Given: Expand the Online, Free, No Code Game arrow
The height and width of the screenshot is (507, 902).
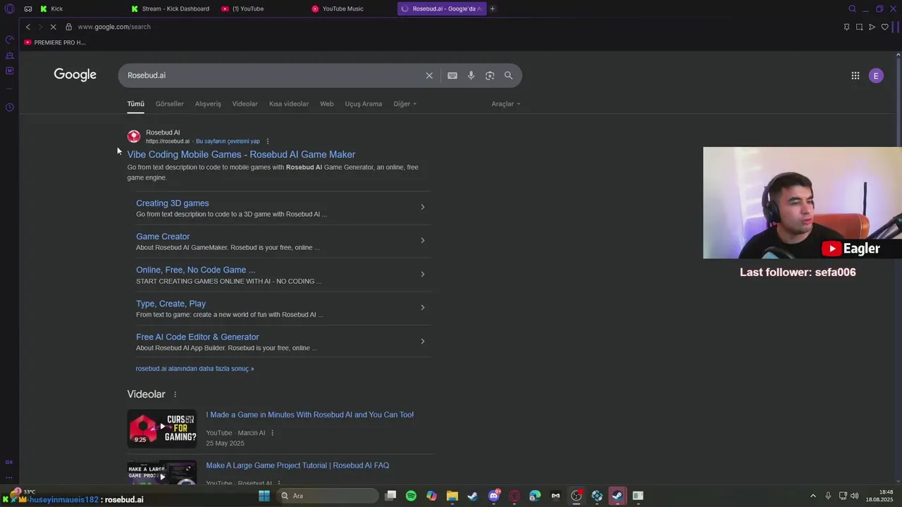Looking at the screenshot, I should [422, 274].
